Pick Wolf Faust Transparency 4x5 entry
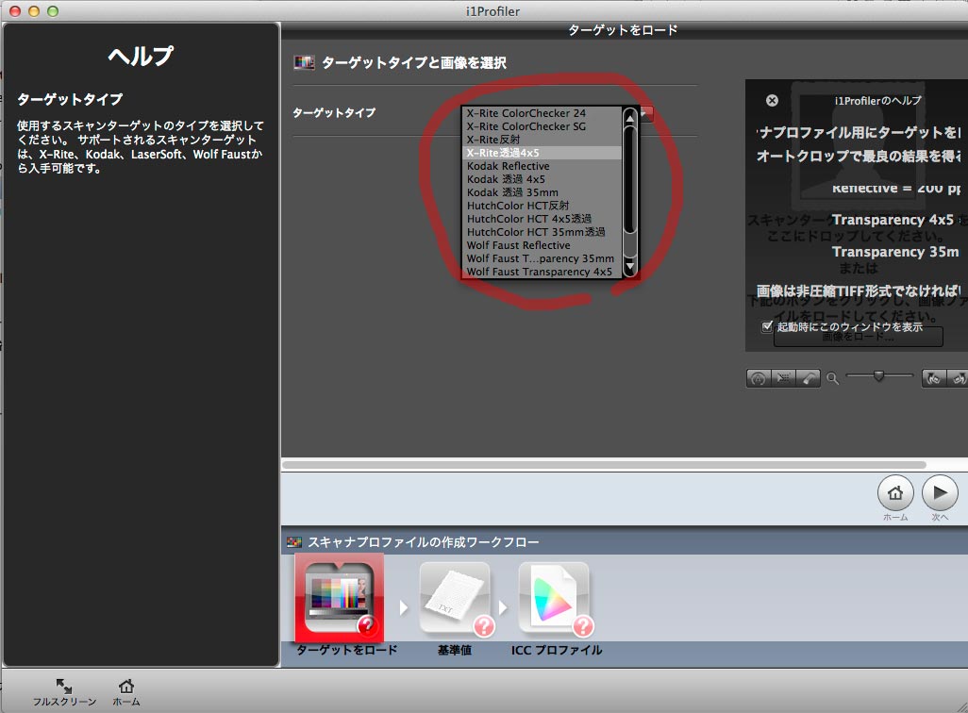Viewport: 968px width, 713px height. 542,272
